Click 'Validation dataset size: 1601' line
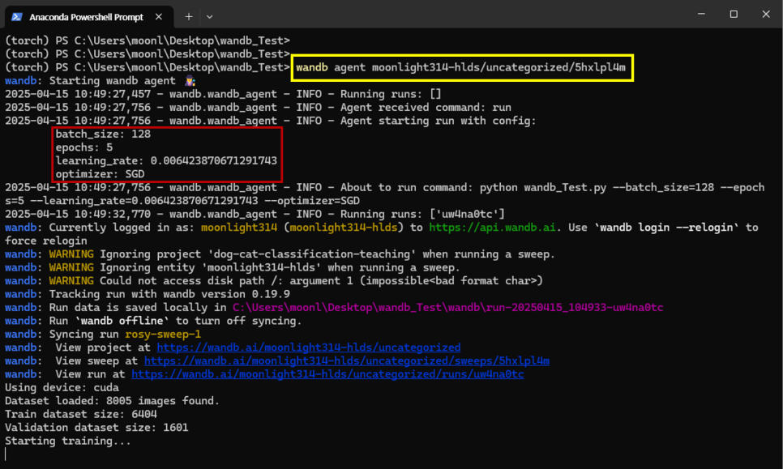The height and width of the screenshot is (469, 783). click(x=97, y=428)
